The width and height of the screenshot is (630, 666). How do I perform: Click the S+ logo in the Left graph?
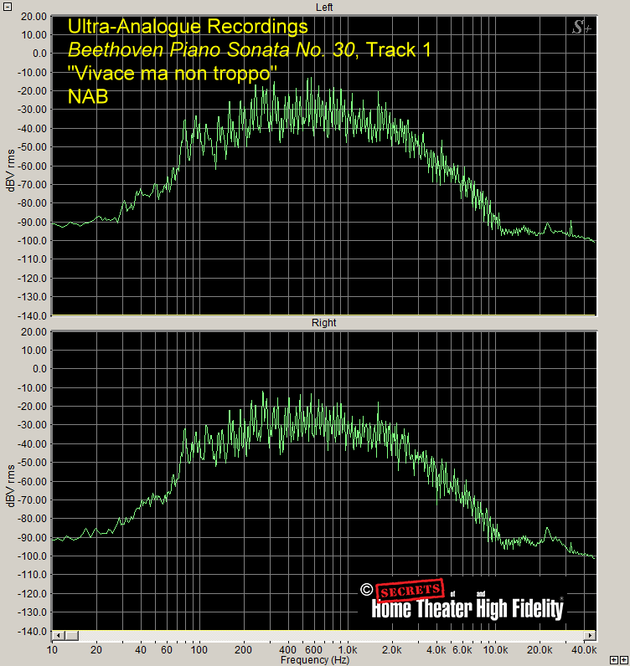pyautogui.click(x=581, y=28)
